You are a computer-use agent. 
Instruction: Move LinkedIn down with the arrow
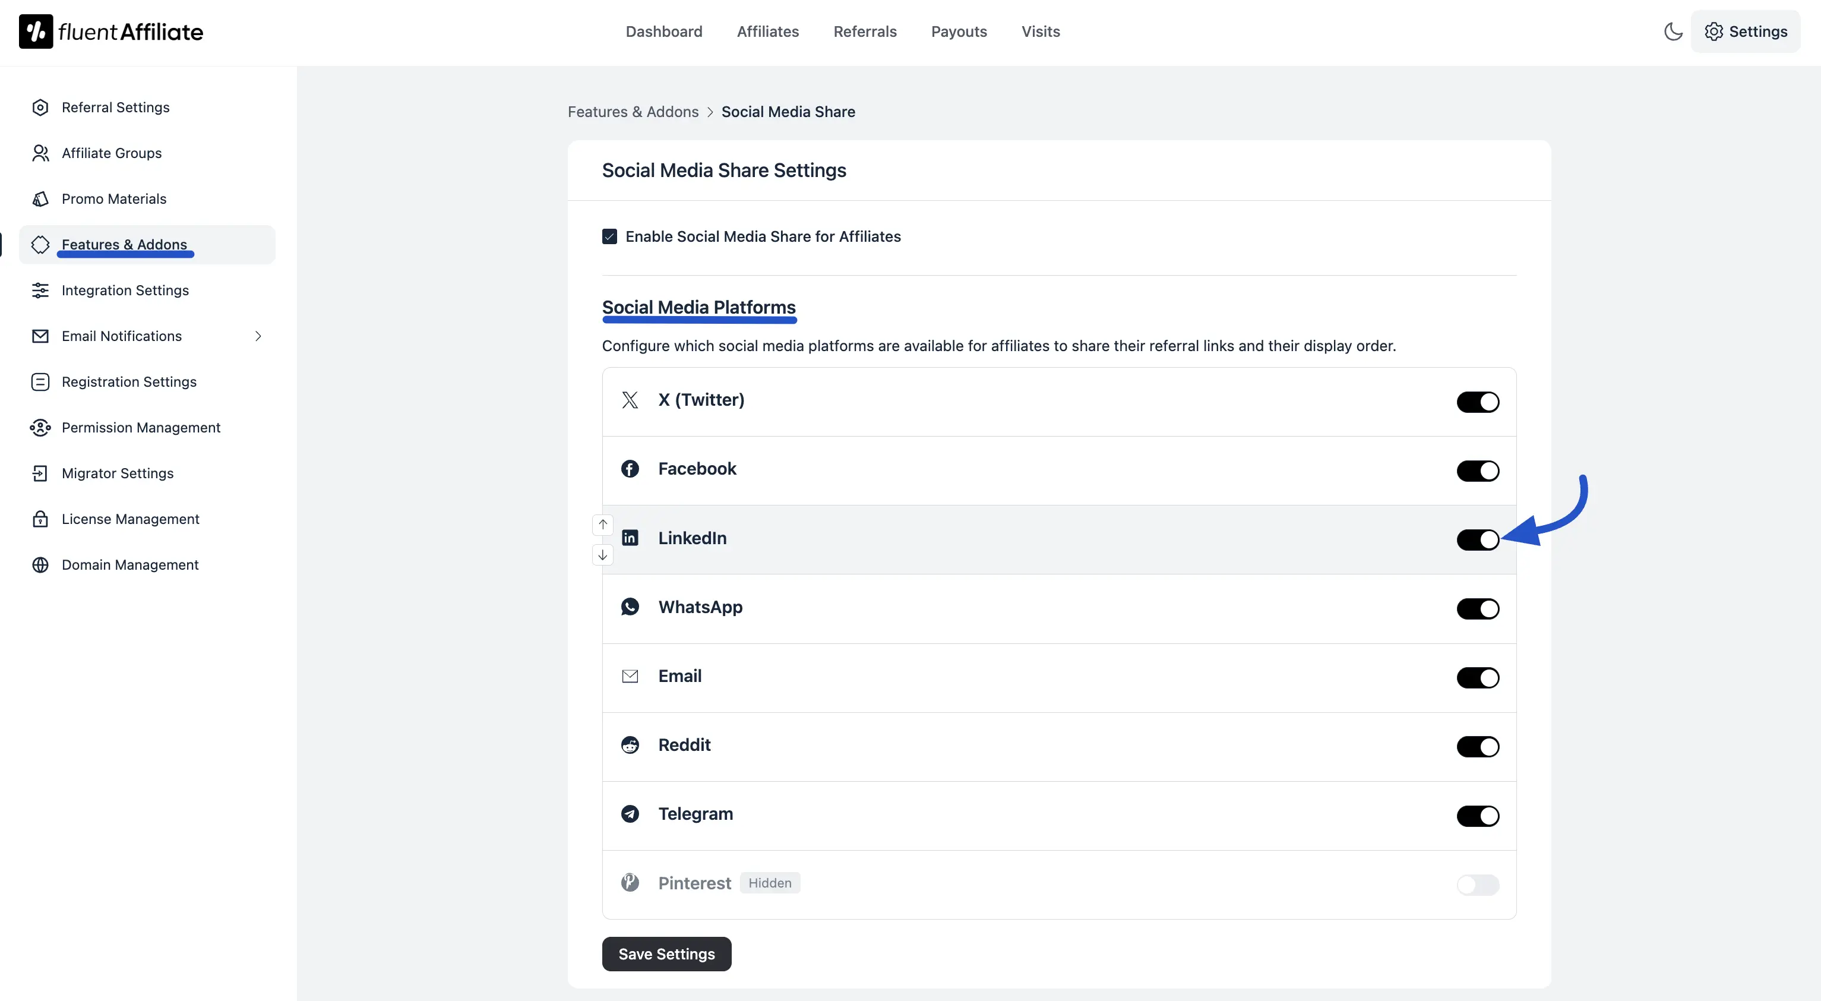pyautogui.click(x=602, y=555)
